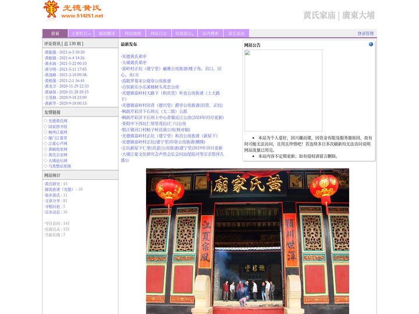Image resolution: width=419 pixels, height=314 pixels.
Task: Open the 网站地图 menu item
Action: point(133,33)
